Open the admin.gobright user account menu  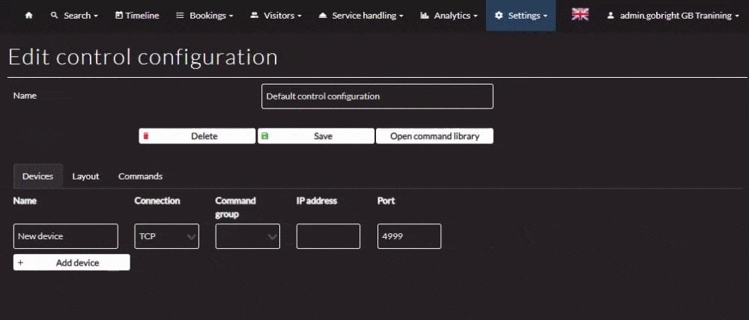673,16
